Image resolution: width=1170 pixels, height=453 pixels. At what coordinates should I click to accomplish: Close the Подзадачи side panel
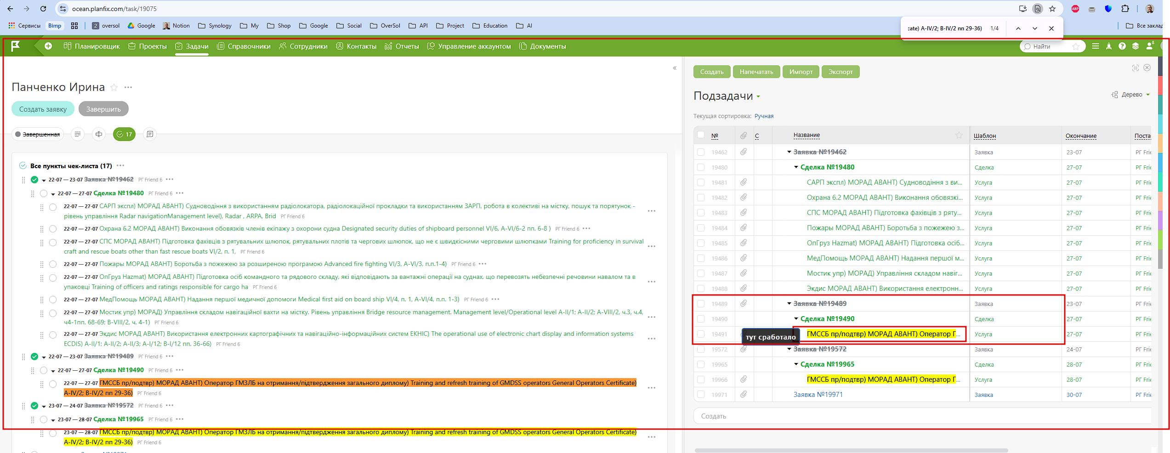[x=1147, y=68]
